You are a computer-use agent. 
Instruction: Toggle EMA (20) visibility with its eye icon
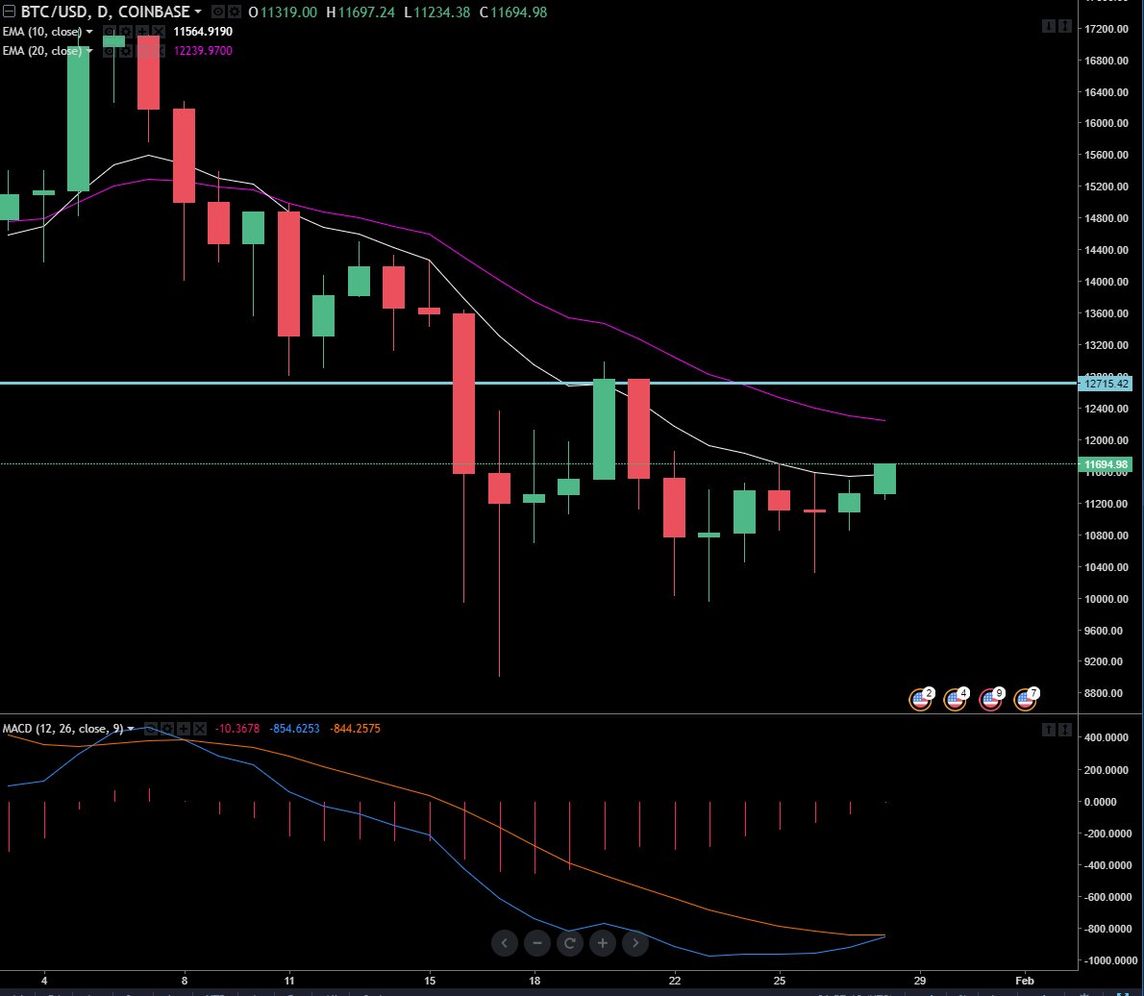coord(108,50)
